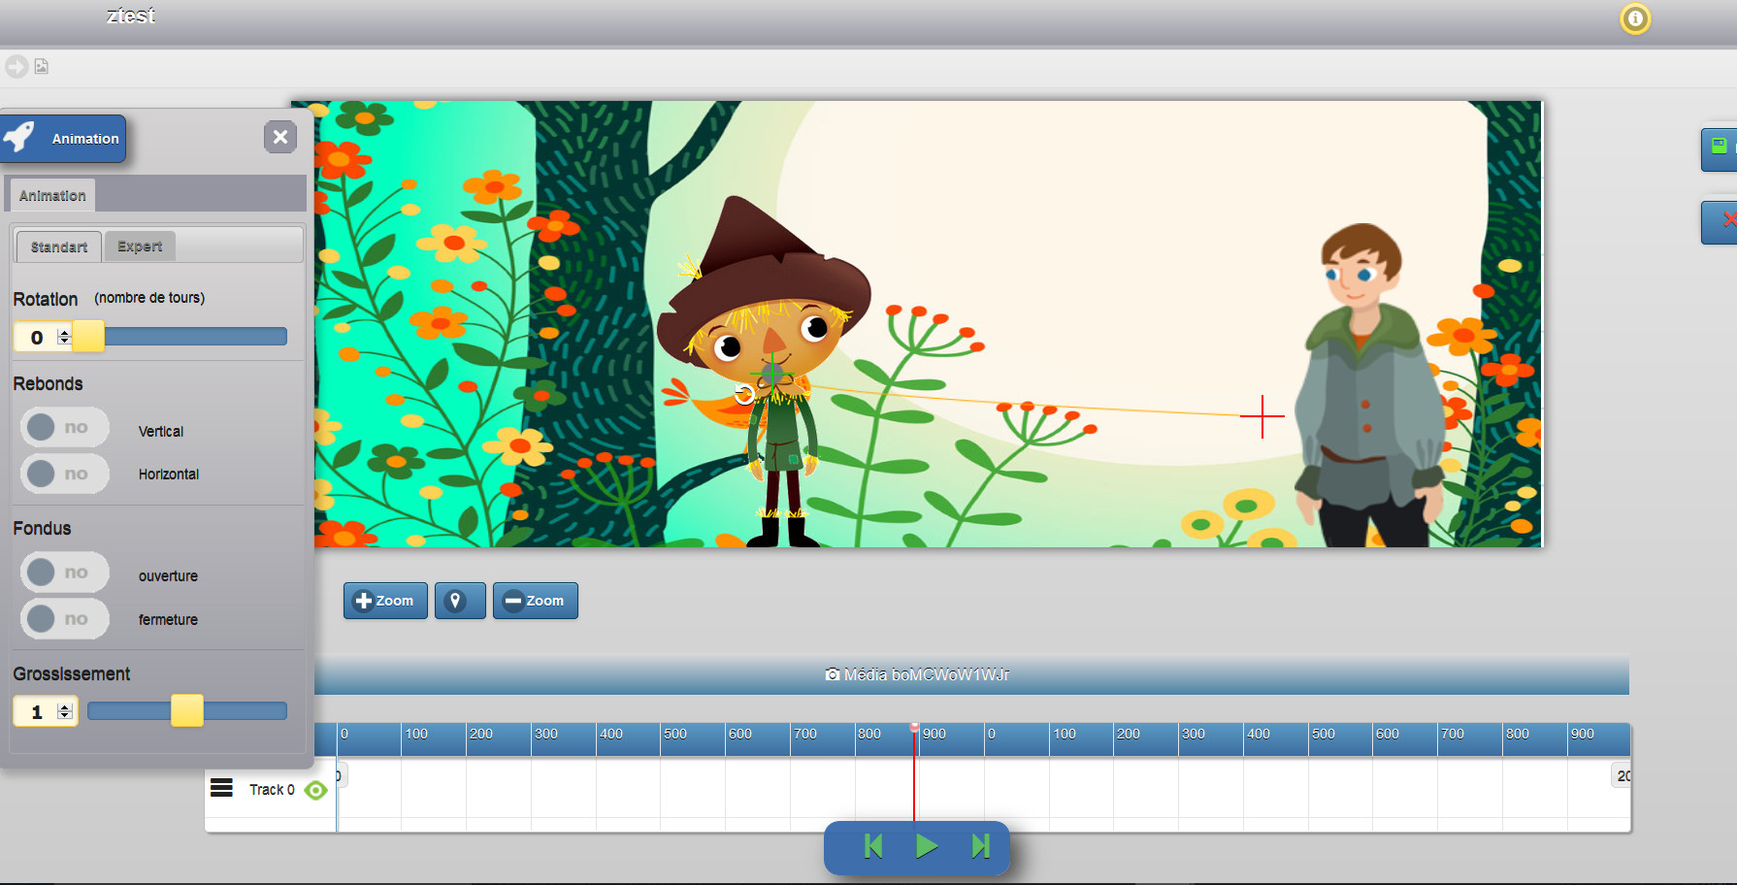Screen dimensions: 1737x885
Task: Skip to the end of the timeline
Action: click(x=980, y=846)
